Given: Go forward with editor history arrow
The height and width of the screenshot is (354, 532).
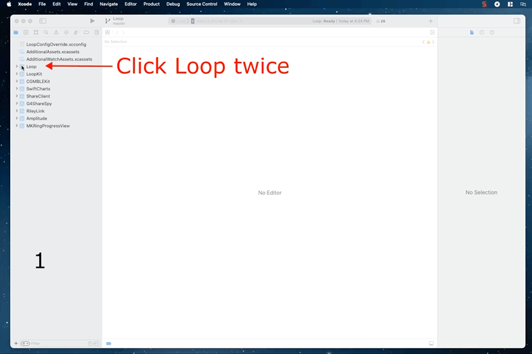Looking at the screenshot, I should coord(123,32).
